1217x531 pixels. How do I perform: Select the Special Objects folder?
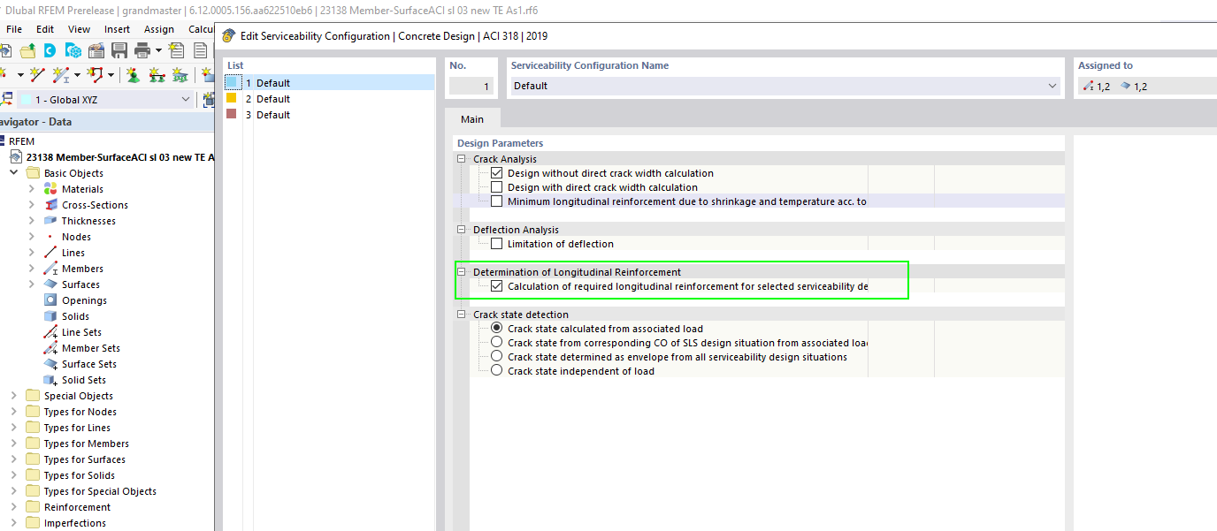79,396
